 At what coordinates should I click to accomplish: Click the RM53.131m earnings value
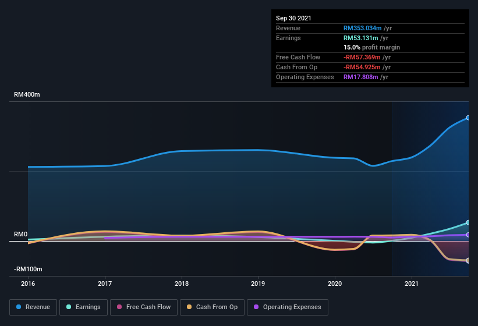click(x=360, y=38)
